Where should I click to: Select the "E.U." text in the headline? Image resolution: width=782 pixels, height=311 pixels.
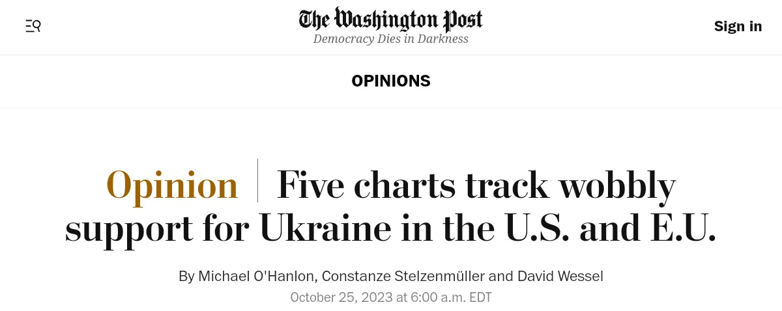tap(680, 228)
